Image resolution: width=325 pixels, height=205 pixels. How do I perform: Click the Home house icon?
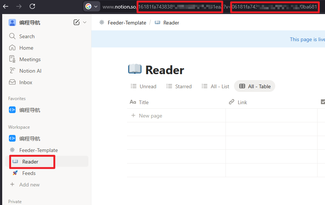[x=12, y=47]
